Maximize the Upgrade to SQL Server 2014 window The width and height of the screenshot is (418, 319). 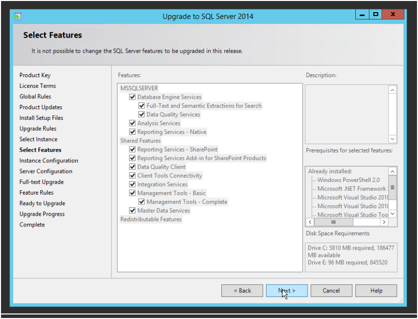click(x=376, y=15)
